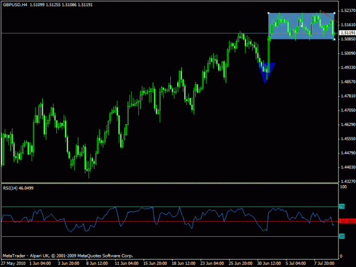The height and width of the screenshot is (267, 356).
Task: Click the 25 Jun 20:00 time label
Action: pos(240,263)
